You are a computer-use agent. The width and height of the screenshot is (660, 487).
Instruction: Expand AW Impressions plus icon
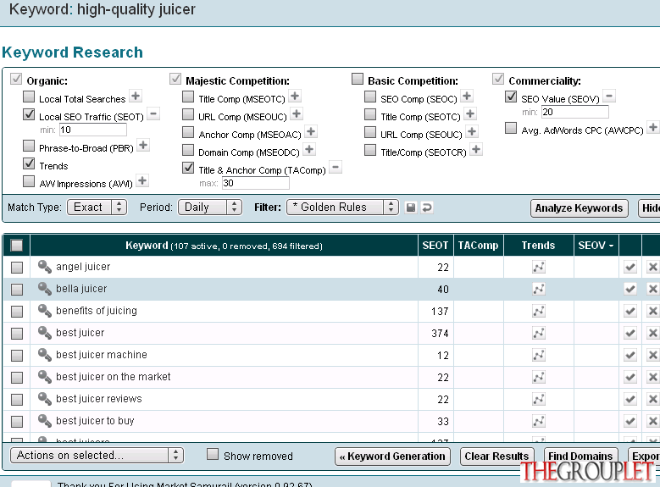[x=142, y=181]
